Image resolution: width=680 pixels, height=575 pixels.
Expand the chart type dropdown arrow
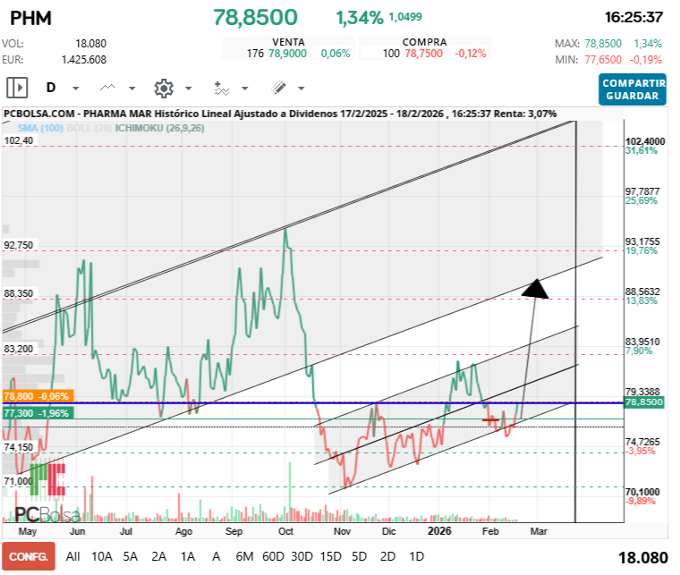[132, 89]
